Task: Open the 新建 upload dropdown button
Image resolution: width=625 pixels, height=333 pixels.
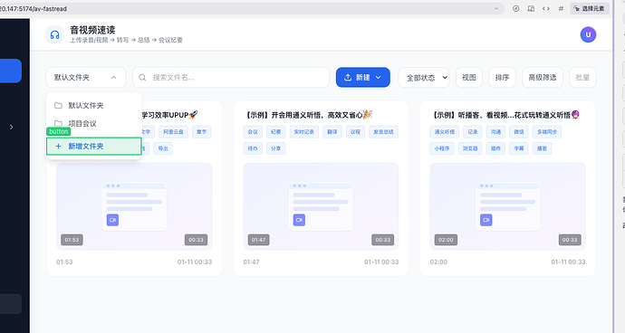Action: coord(362,77)
